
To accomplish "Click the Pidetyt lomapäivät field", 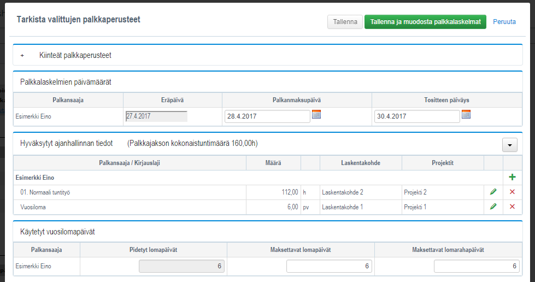I will click(181, 266).
